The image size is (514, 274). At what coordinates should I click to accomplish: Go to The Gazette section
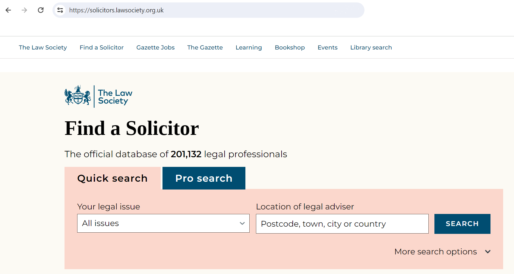click(x=205, y=47)
